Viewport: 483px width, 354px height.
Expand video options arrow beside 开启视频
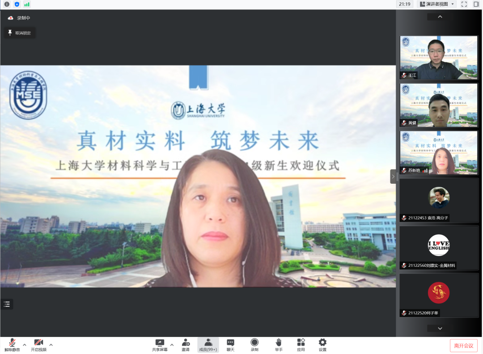point(51,345)
